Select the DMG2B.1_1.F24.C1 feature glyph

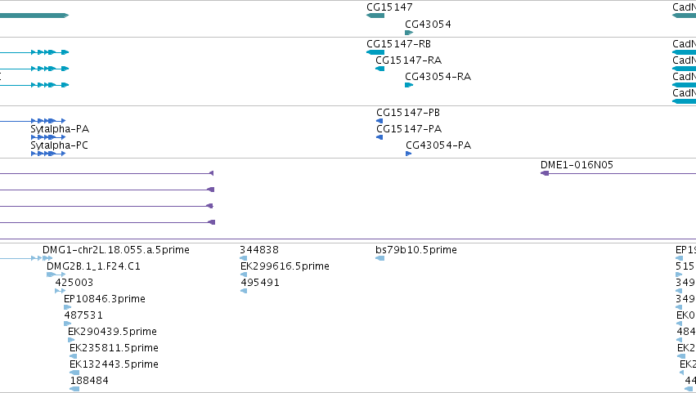point(56,275)
